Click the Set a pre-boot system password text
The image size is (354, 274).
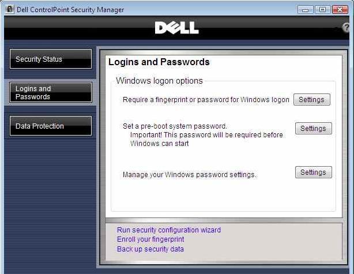(x=175, y=126)
